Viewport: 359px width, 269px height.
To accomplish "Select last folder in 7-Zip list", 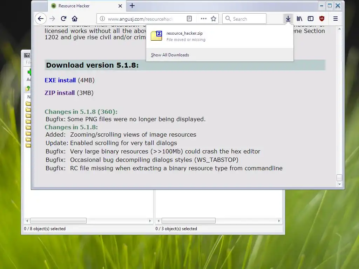I will [28, 145].
